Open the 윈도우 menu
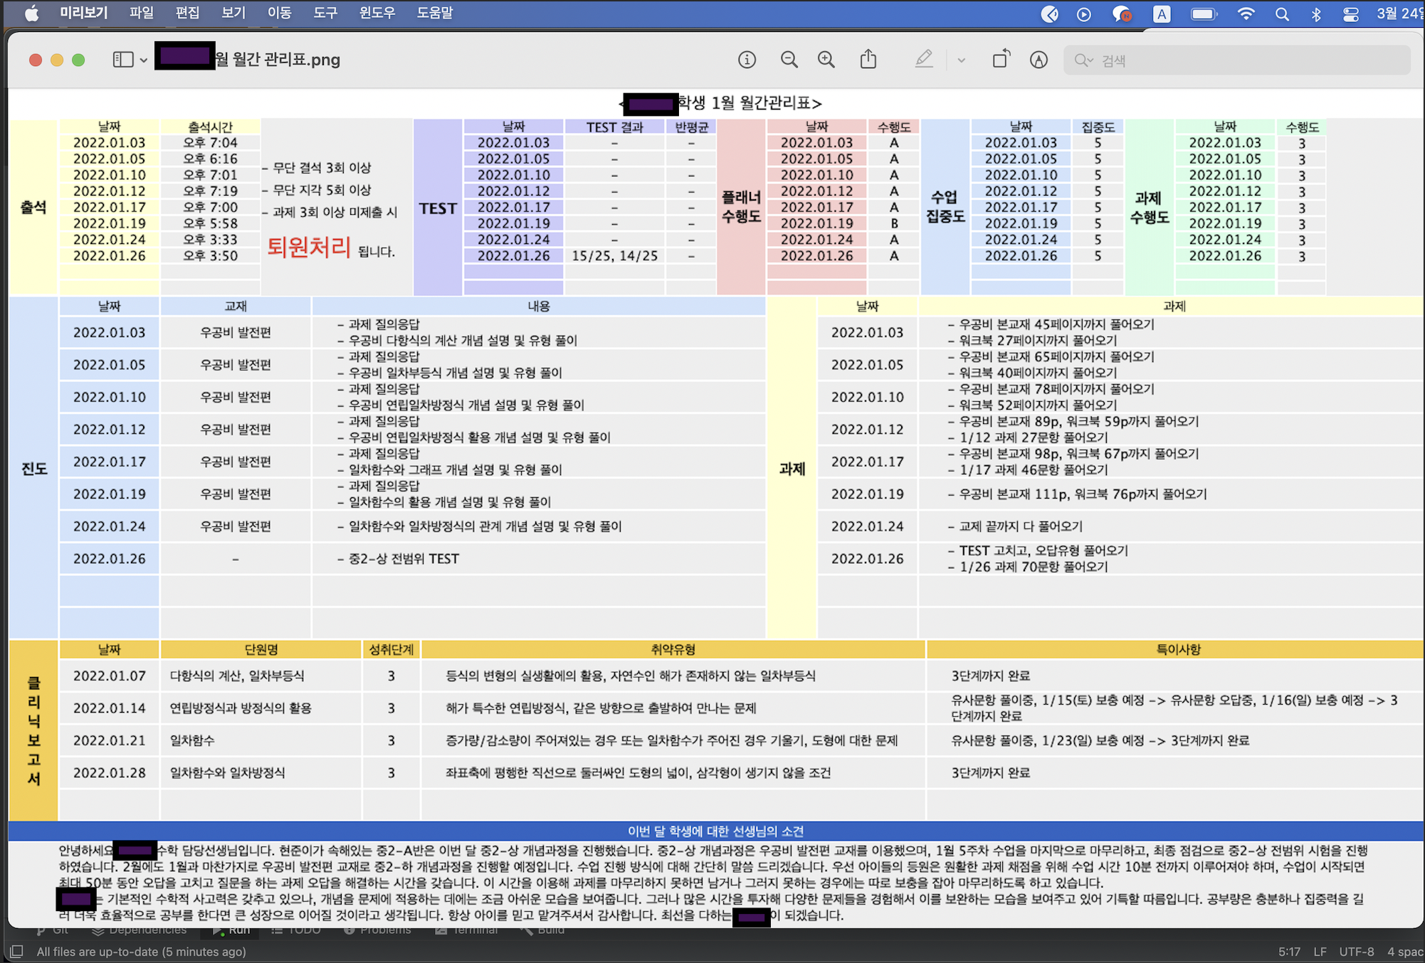Screen dimensions: 1425x963 (377, 13)
